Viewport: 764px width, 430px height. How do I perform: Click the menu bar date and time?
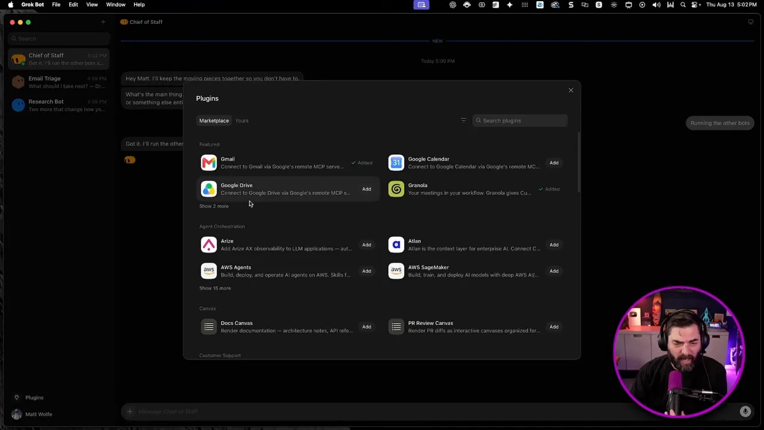732,5
